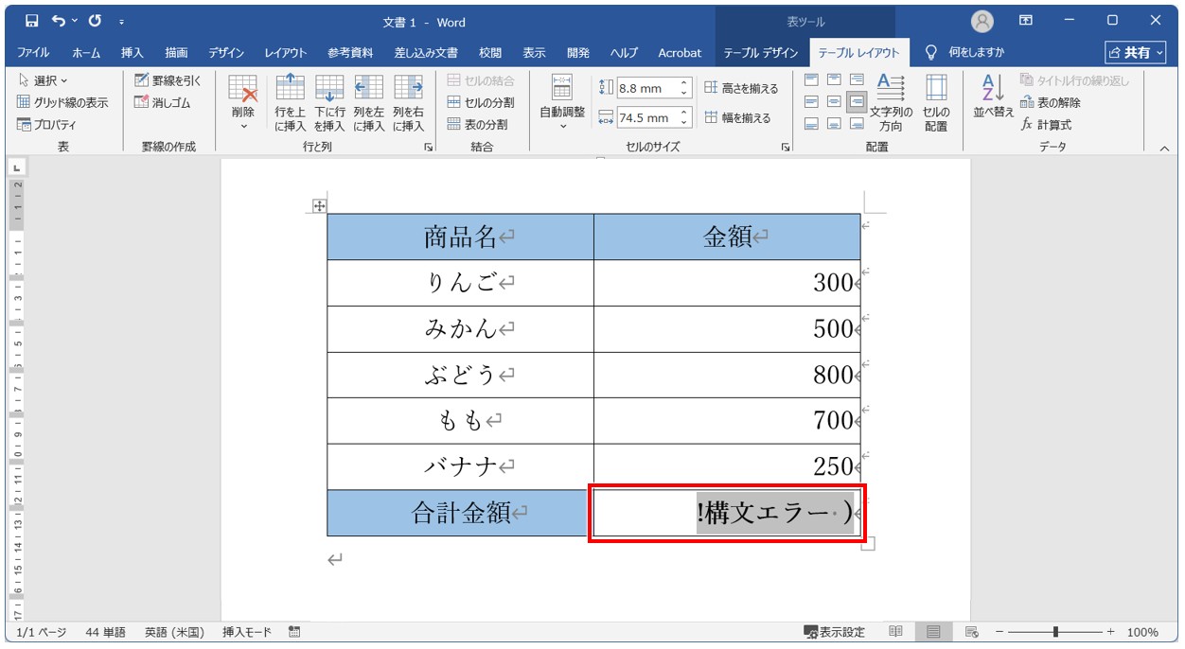Screen dimensions: 1185x649
Task: Open the テーブル デザイン tab
Action: [x=761, y=53]
